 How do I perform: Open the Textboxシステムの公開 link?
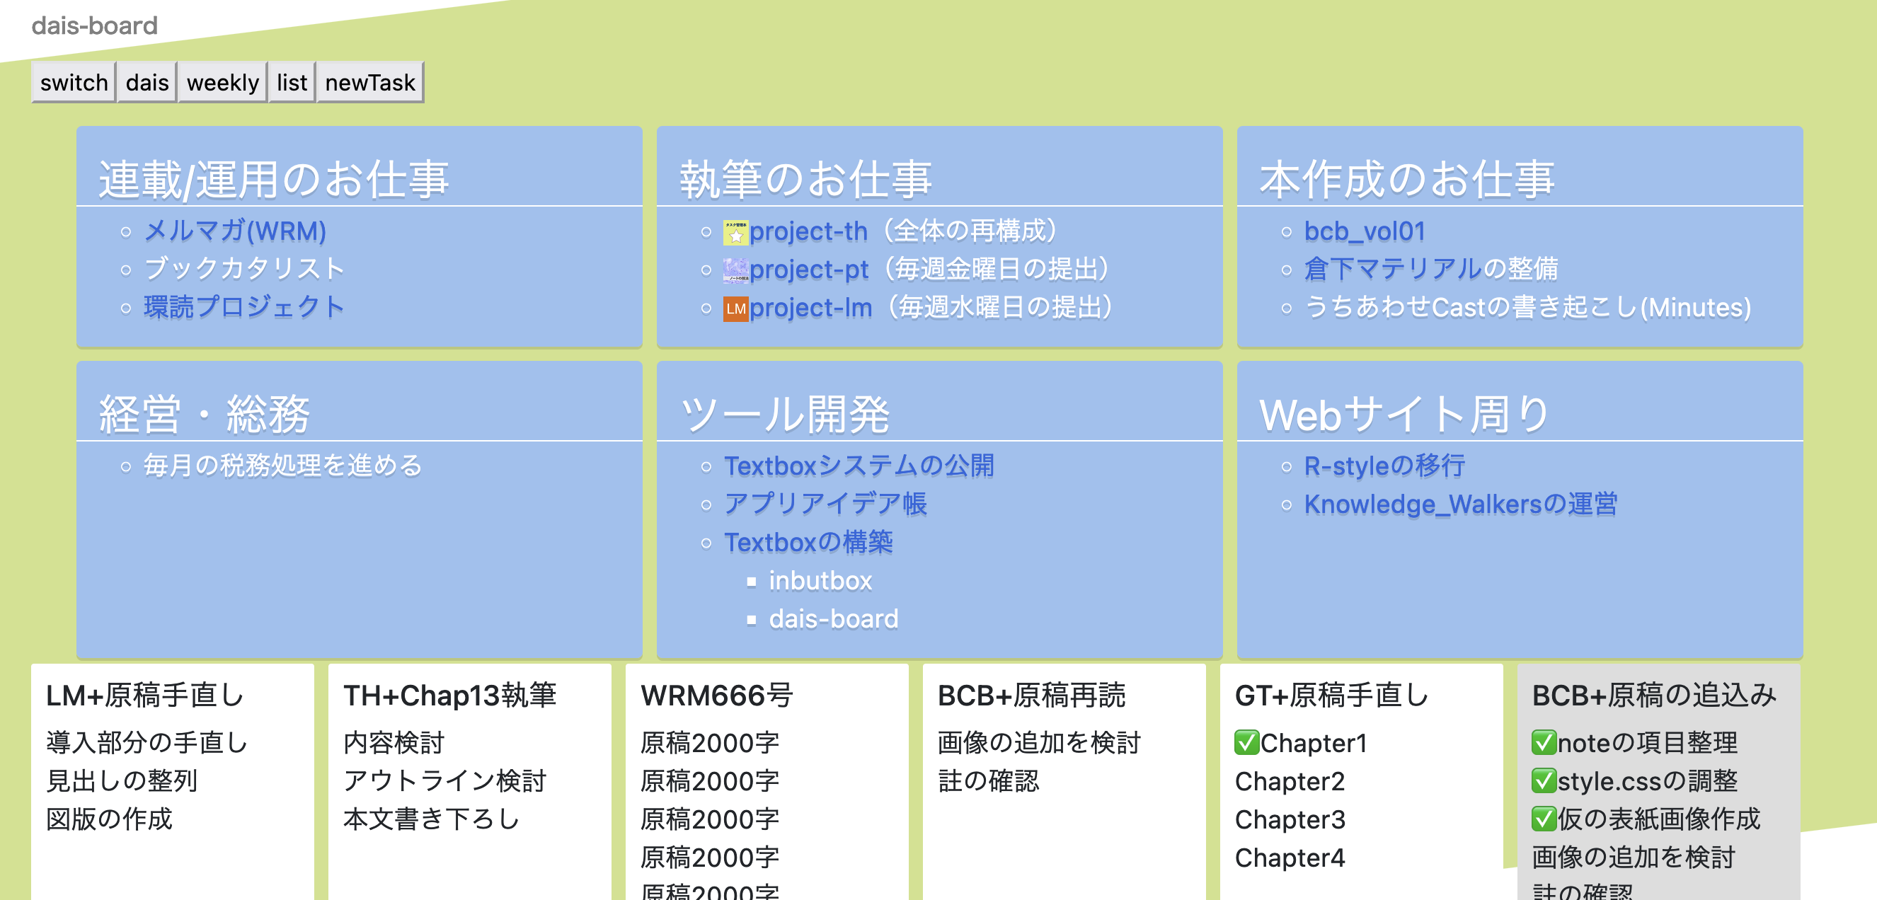(x=860, y=466)
